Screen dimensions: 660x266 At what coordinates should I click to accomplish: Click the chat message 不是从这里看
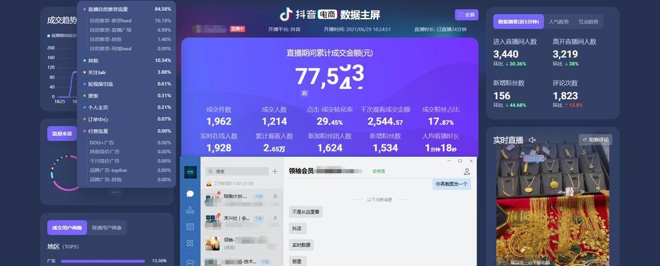pyautogui.click(x=306, y=212)
